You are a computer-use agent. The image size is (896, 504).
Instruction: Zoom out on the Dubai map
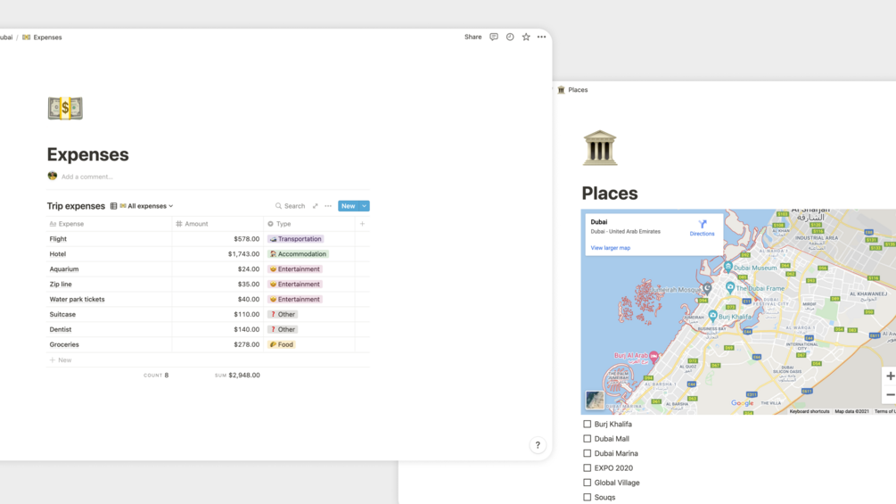pyautogui.click(x=890, y=395)
